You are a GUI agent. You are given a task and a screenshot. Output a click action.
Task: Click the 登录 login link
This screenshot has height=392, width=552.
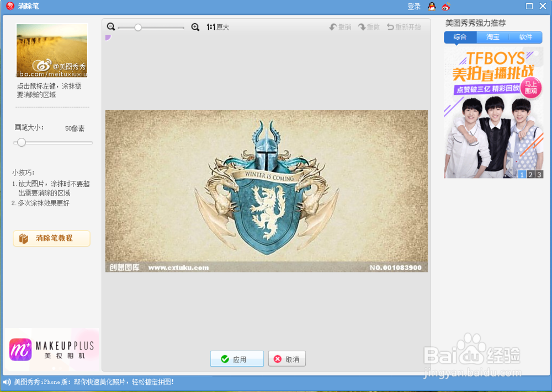coord(414,6)
